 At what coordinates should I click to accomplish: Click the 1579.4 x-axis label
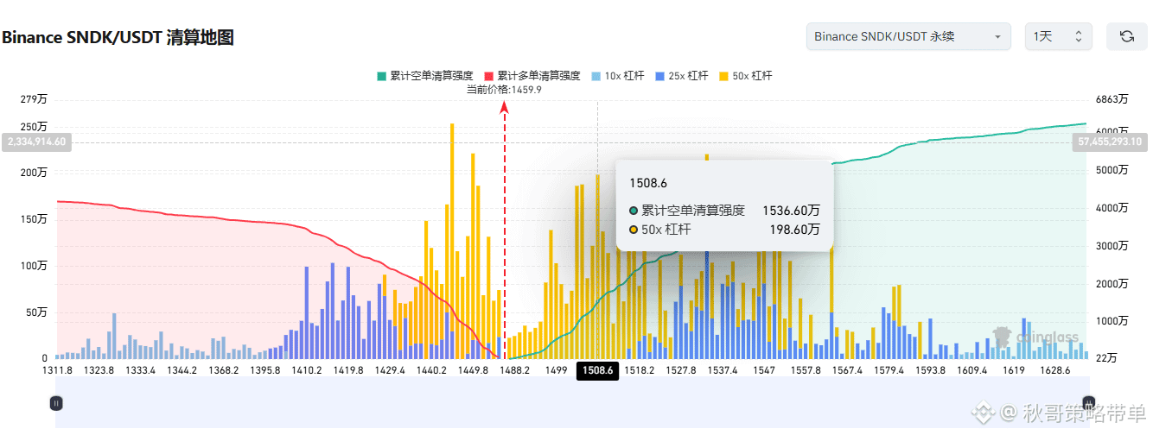[x=889, y=370]
